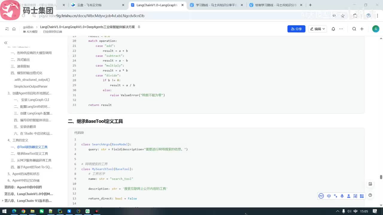
Task: Jump to 流式输出 section
Action: point(20,59)
